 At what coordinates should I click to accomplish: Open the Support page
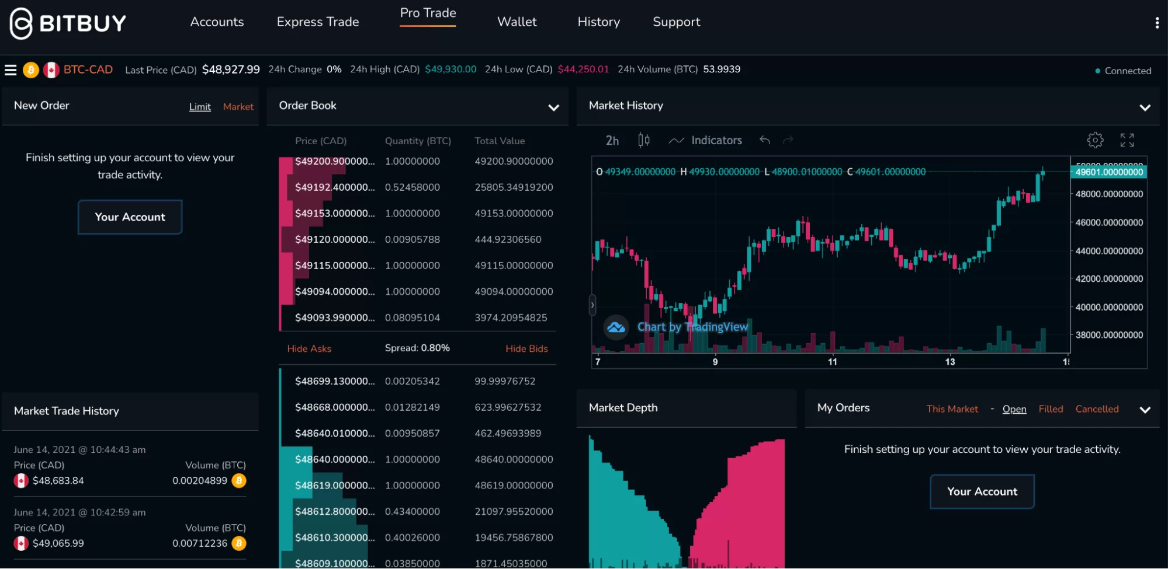click(x=676, y=22)
